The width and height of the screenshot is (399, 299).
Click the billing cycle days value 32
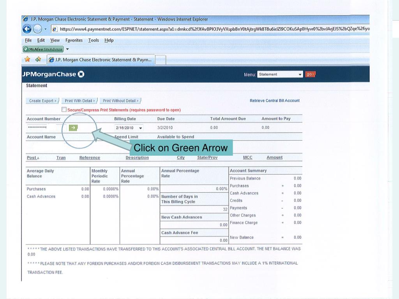(225, 209)
